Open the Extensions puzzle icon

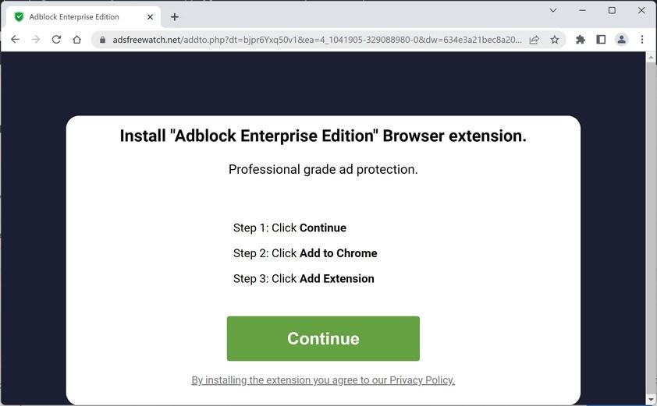581,40
